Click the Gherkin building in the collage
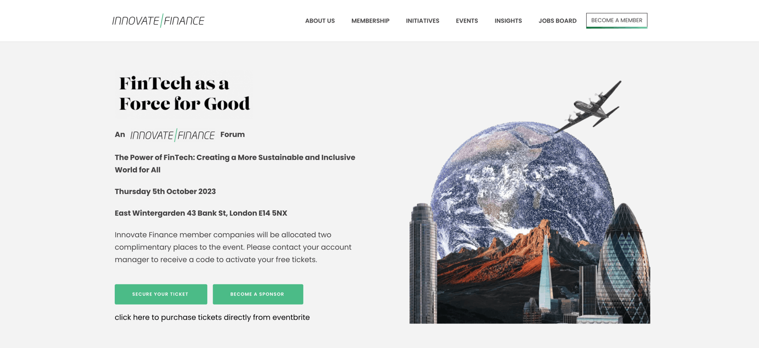 click(x=625, y=264)
